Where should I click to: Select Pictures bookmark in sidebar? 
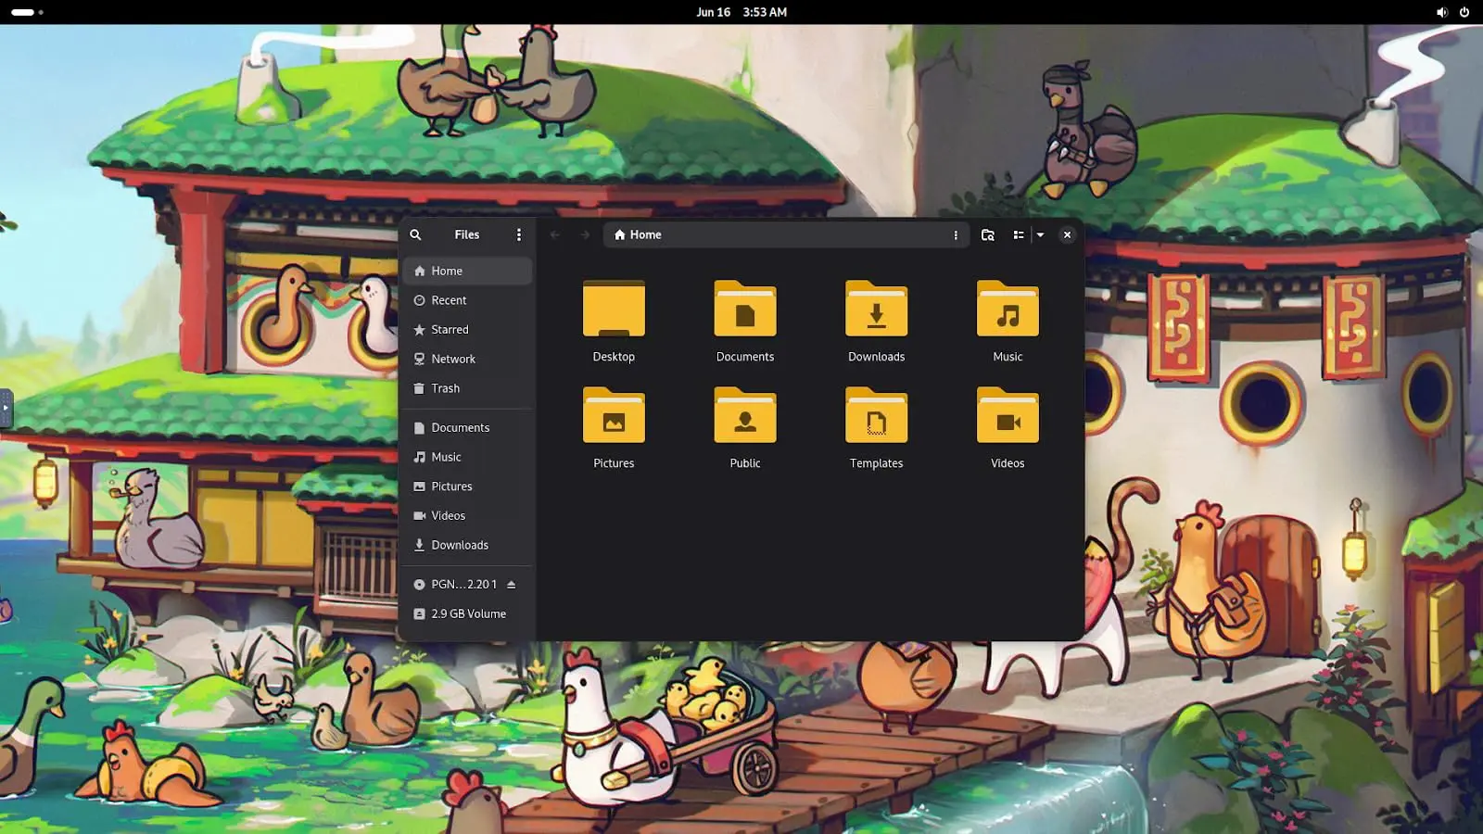pyautogui.click(x=467, y=486)
